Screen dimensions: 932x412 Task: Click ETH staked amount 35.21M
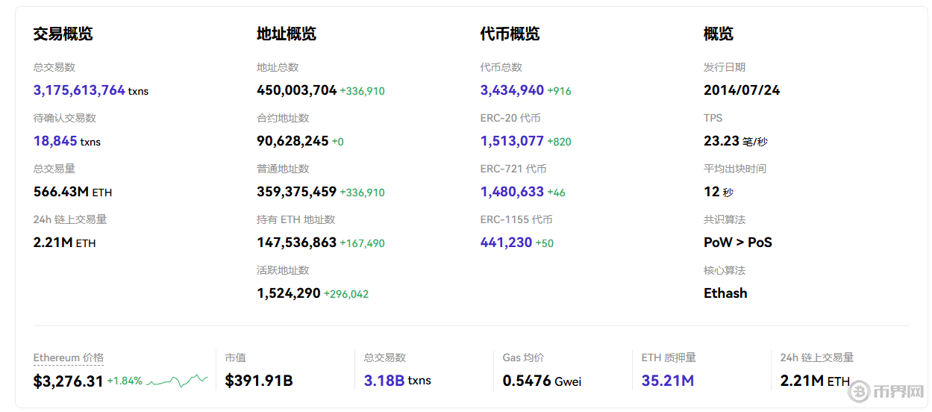(667, 381)
